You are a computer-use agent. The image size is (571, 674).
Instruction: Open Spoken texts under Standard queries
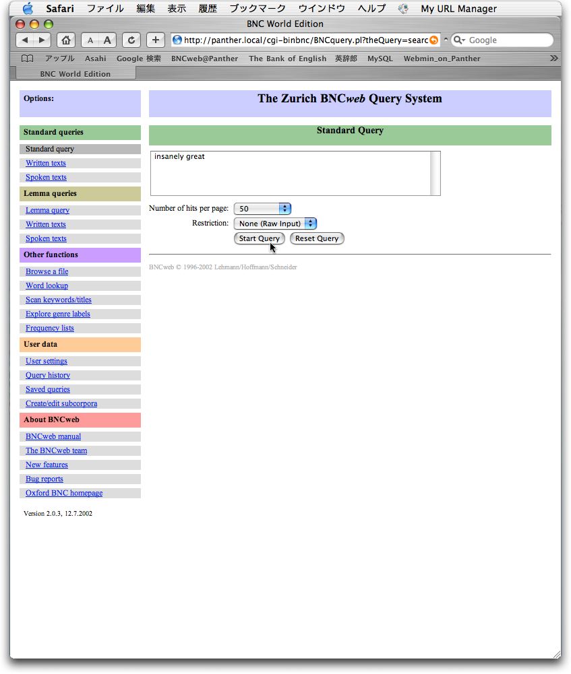[46, 177]
